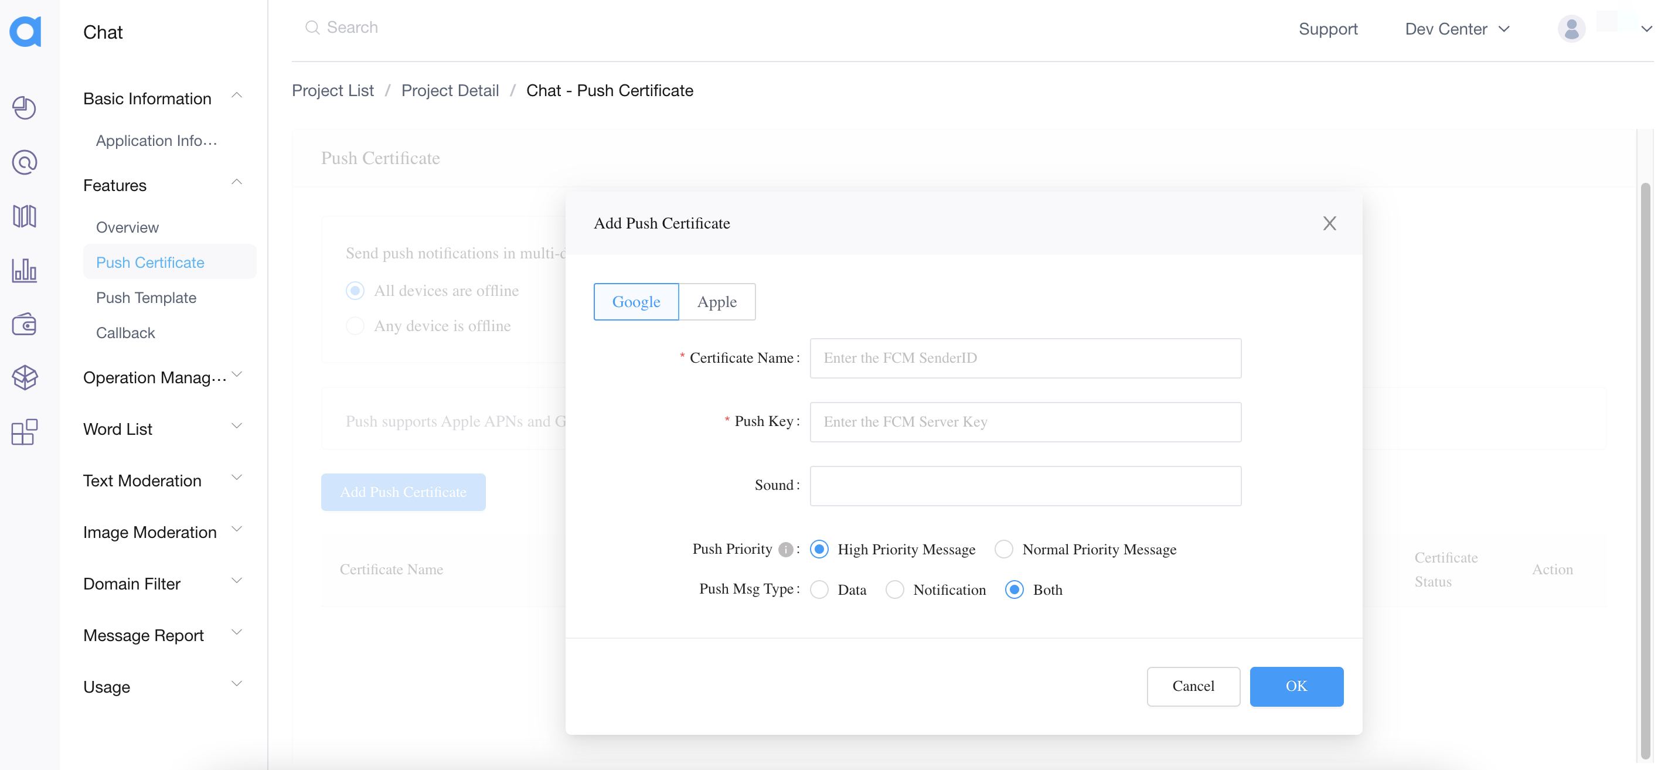Expand the Image Moderation section
1668x770 pixels.
point(237,529)
